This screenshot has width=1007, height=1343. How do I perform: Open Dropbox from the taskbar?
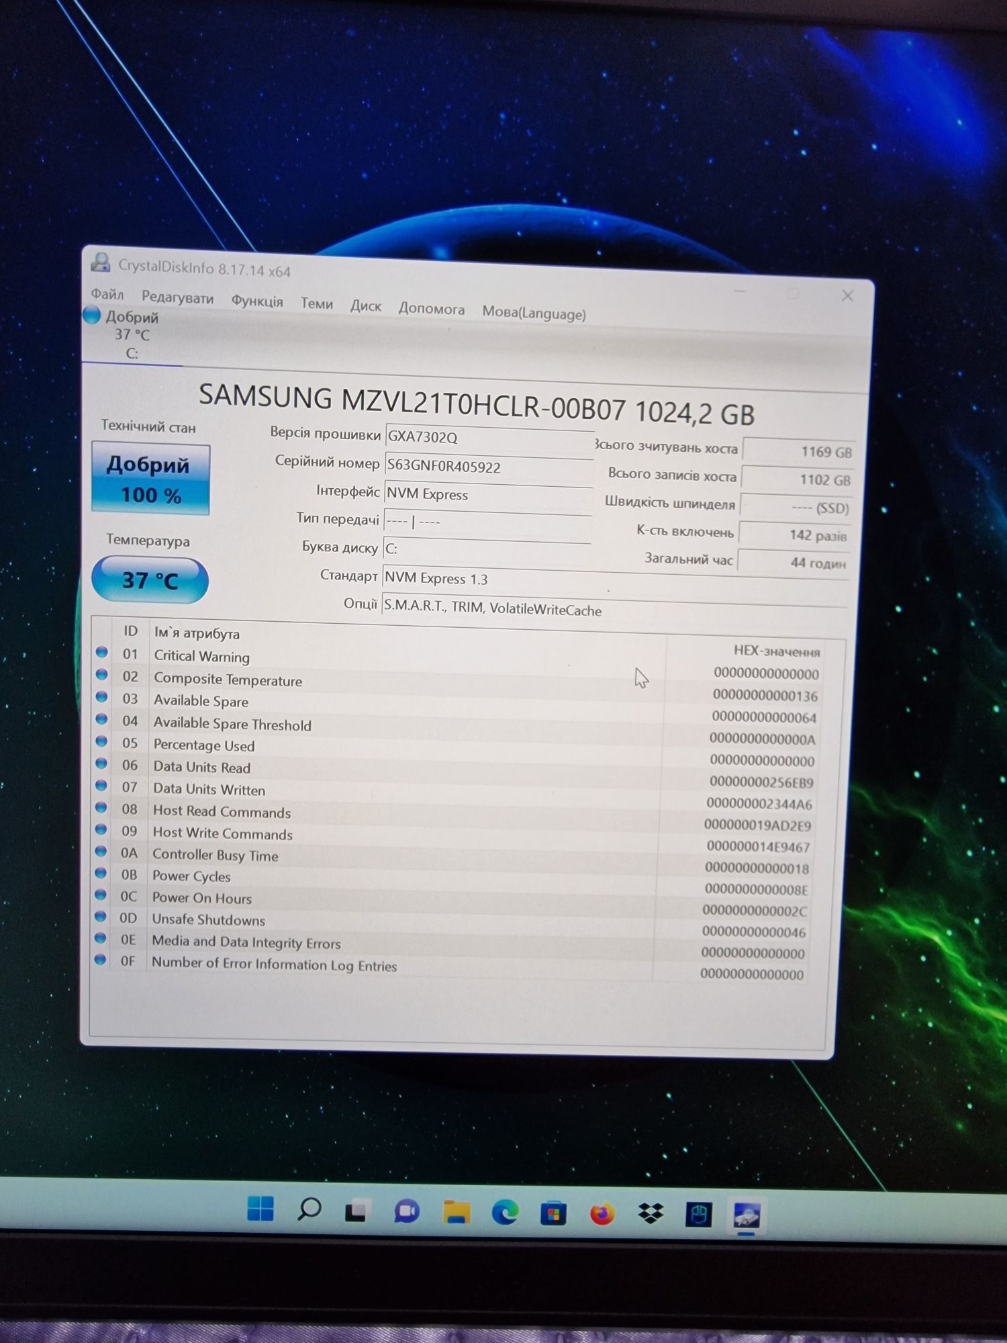click(x=651, y=1214)
